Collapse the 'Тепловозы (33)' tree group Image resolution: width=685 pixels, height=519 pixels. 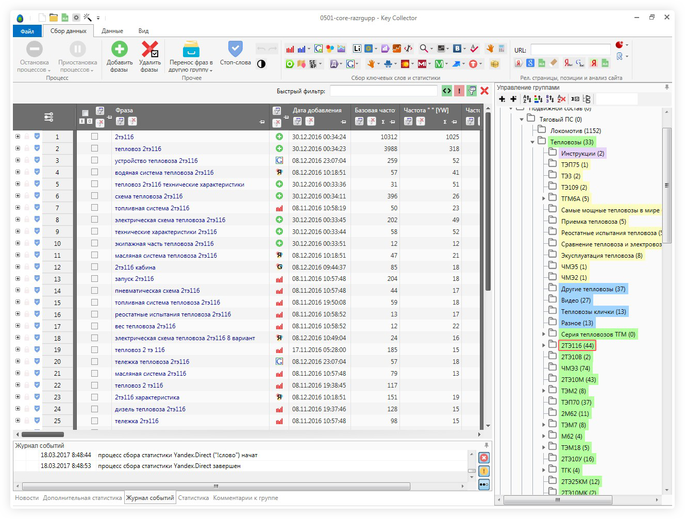click(532, 142)
